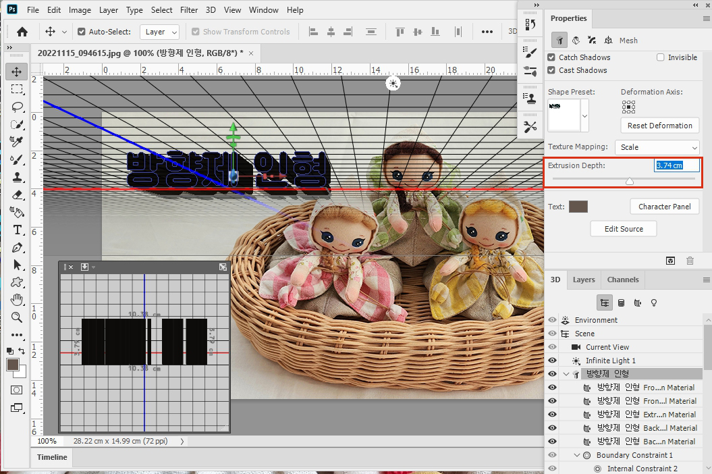
Task: Select the Rectangular Marquee tool
Action: click(17, 89)
